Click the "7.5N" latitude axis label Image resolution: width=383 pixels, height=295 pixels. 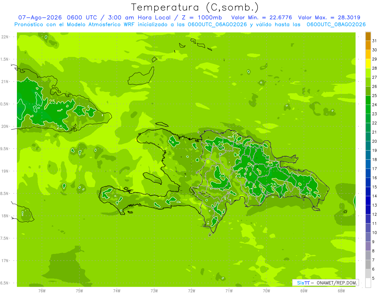coord(4,238)
